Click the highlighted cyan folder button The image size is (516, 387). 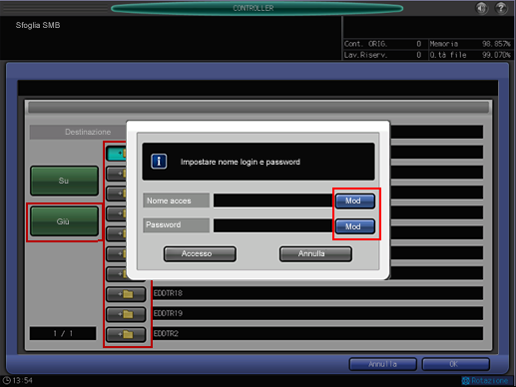[117, 154]
